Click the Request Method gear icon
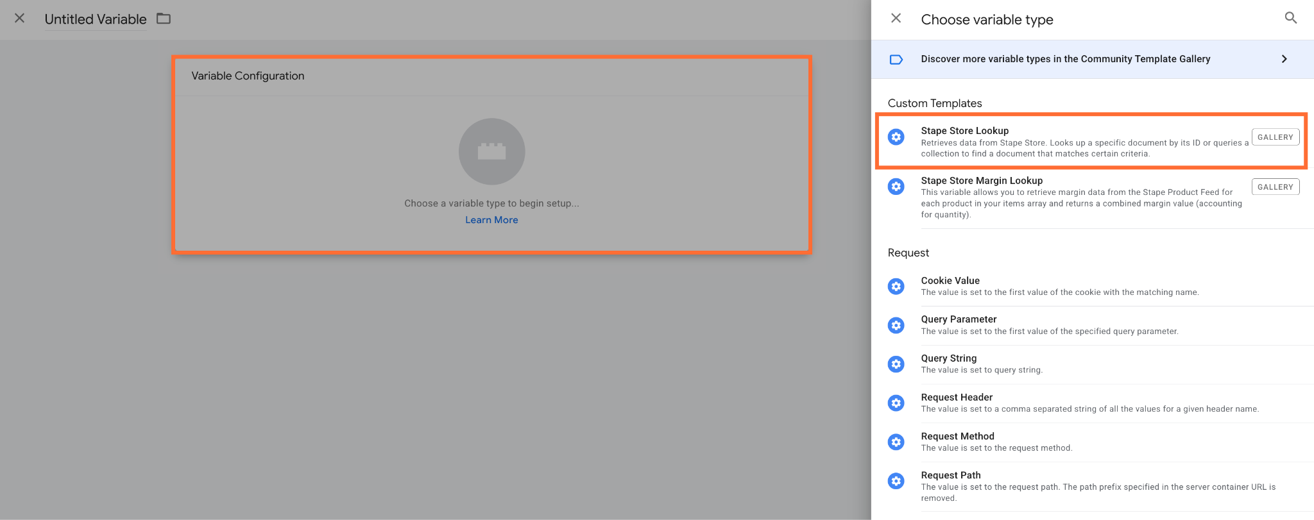 [x=896, y=442]
